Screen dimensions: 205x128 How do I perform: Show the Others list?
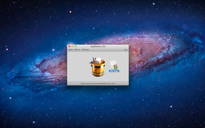tap(77, 50)
